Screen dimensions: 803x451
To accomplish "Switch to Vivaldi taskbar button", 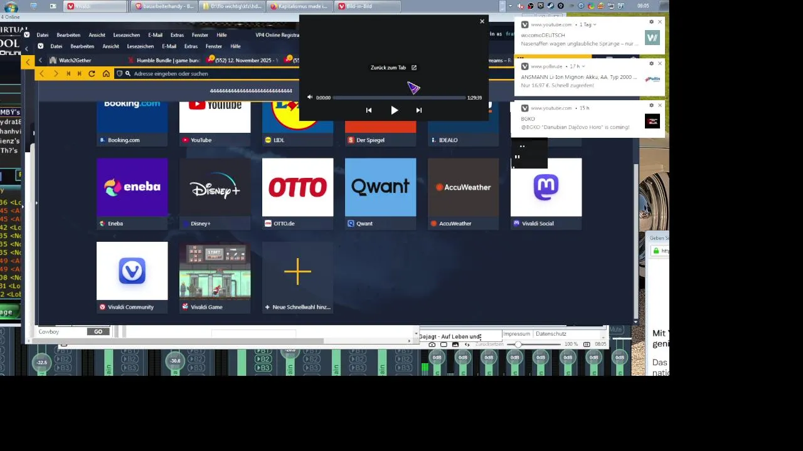I will [94, 6].
